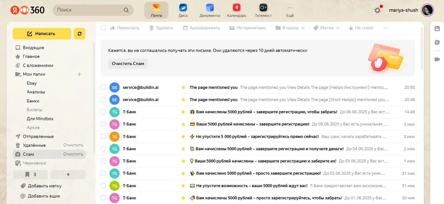Open the notes icon in right sidebar
The height and width of the screenshot is (204, 444).
tap(437, 29)
